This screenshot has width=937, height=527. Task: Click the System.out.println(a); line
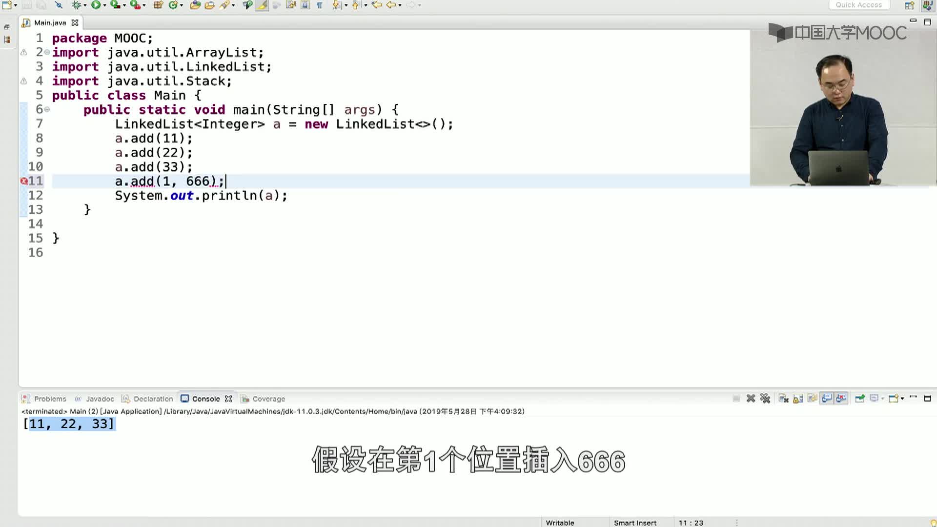coord(201,196)
